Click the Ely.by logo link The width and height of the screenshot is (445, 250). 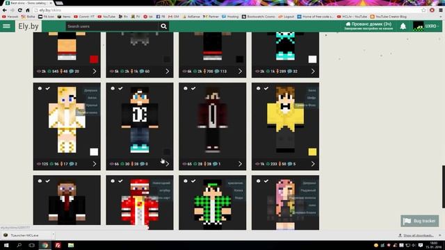tap(28, 26)
